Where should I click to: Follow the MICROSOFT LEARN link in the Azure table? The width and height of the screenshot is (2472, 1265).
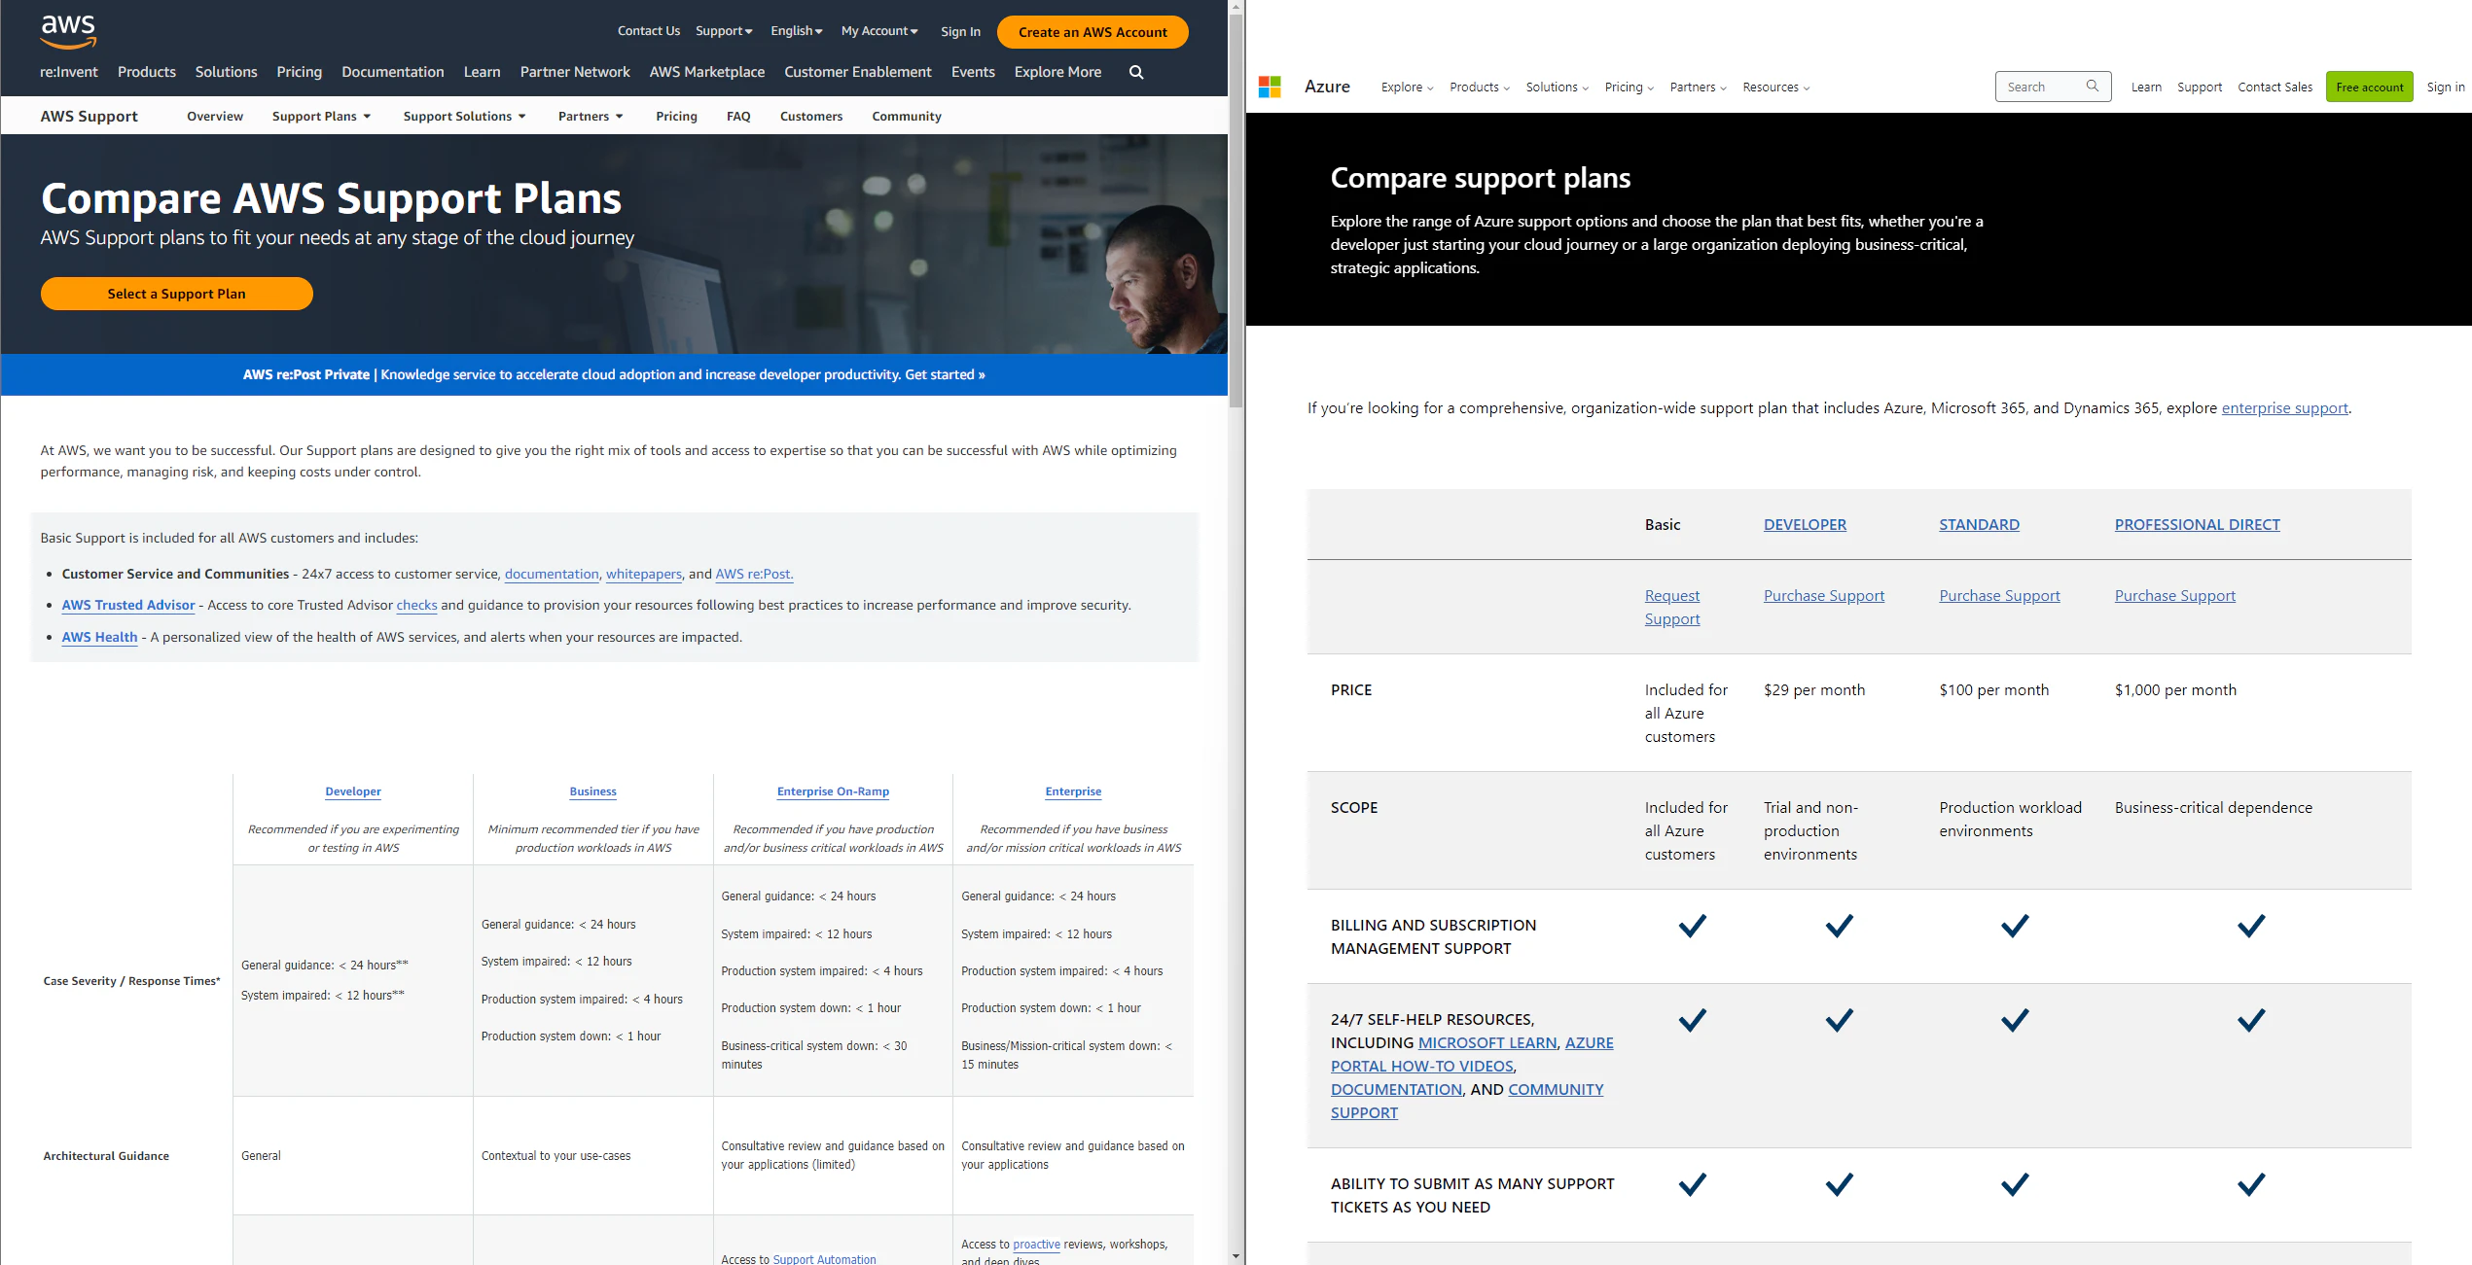[1487, 1041]
